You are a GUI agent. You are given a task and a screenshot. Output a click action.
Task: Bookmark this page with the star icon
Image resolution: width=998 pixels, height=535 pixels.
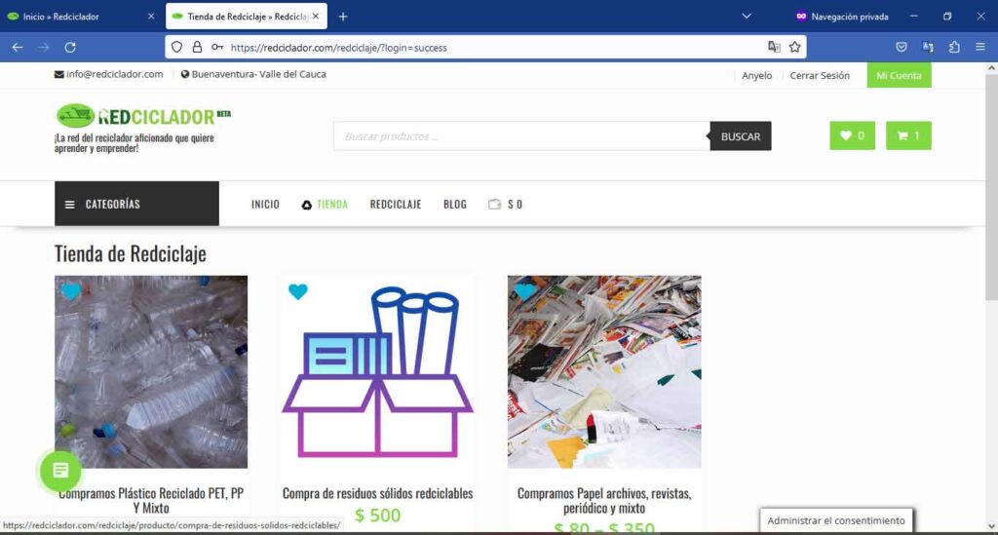[795, 47]
